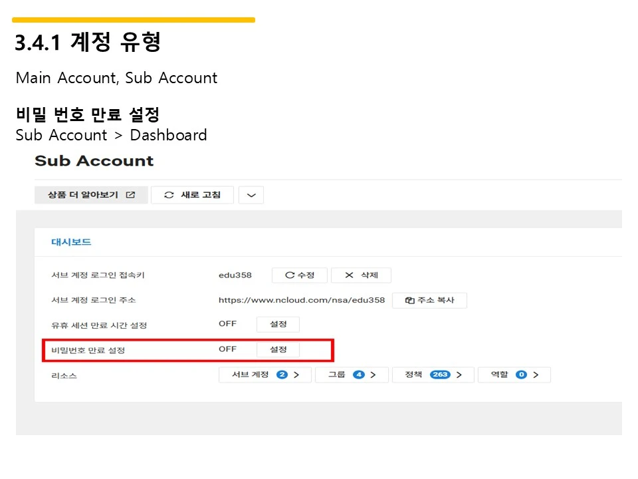Click the external link icon on 상품 더 알아보기
This screenshot has height=479, width=638.
tap(130, 195)
